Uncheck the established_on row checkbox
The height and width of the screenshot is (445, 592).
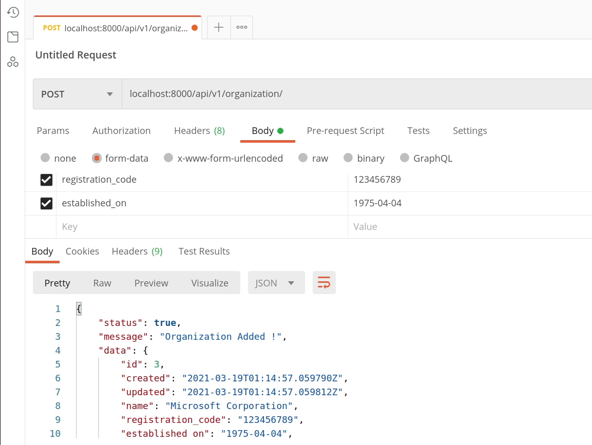pyautogui.click(x=46, y=204)
